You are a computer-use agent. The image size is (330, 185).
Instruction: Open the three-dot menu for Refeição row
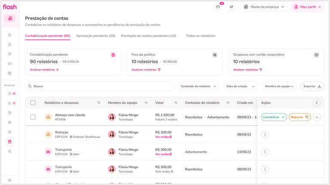tap(265, 134)
